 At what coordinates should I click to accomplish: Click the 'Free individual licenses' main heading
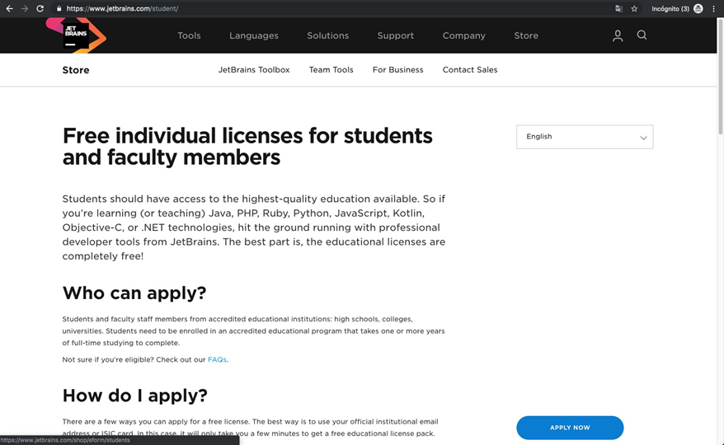(247, 147)
